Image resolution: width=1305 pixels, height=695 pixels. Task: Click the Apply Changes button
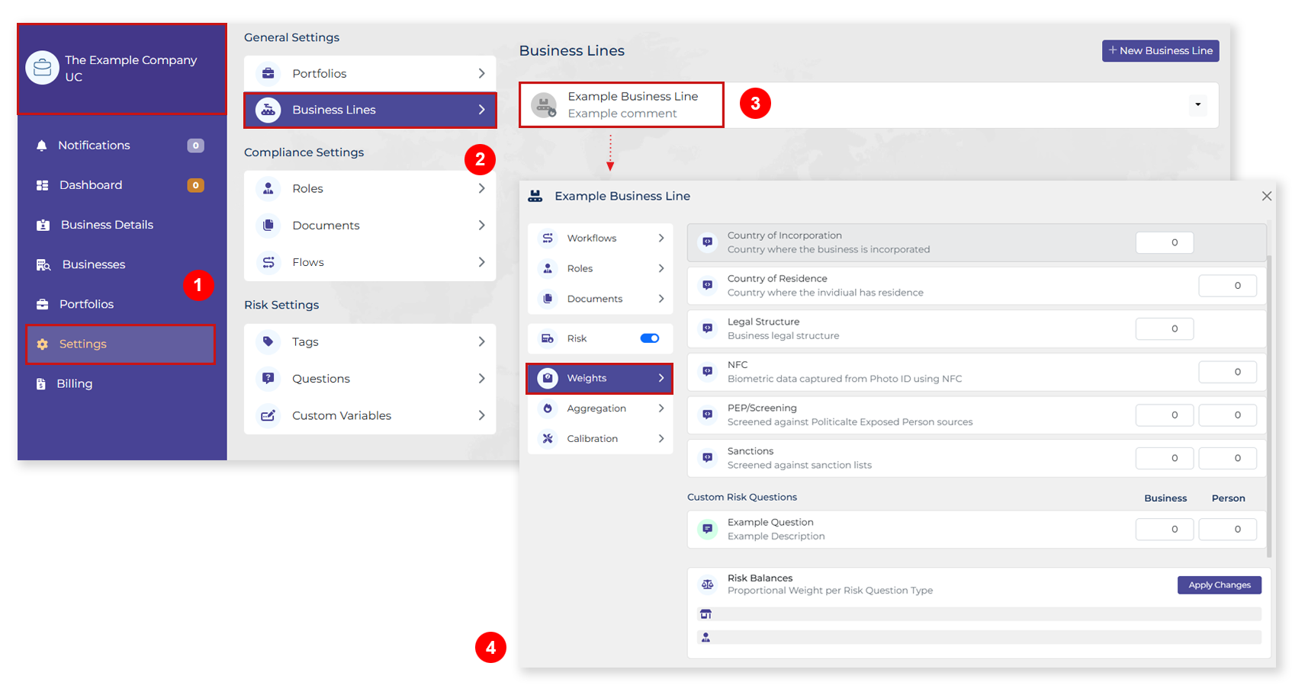tap(1219, 585)
